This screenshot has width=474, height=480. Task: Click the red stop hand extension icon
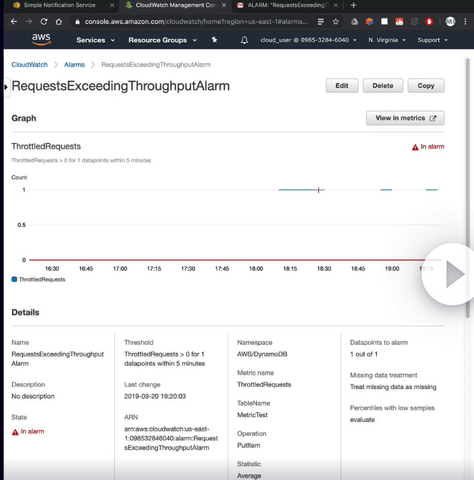pos(429,22)
